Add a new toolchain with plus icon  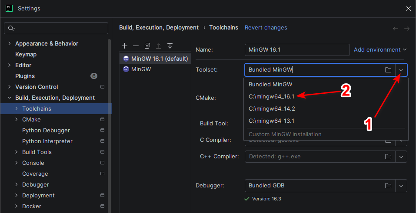click(124, 46)
